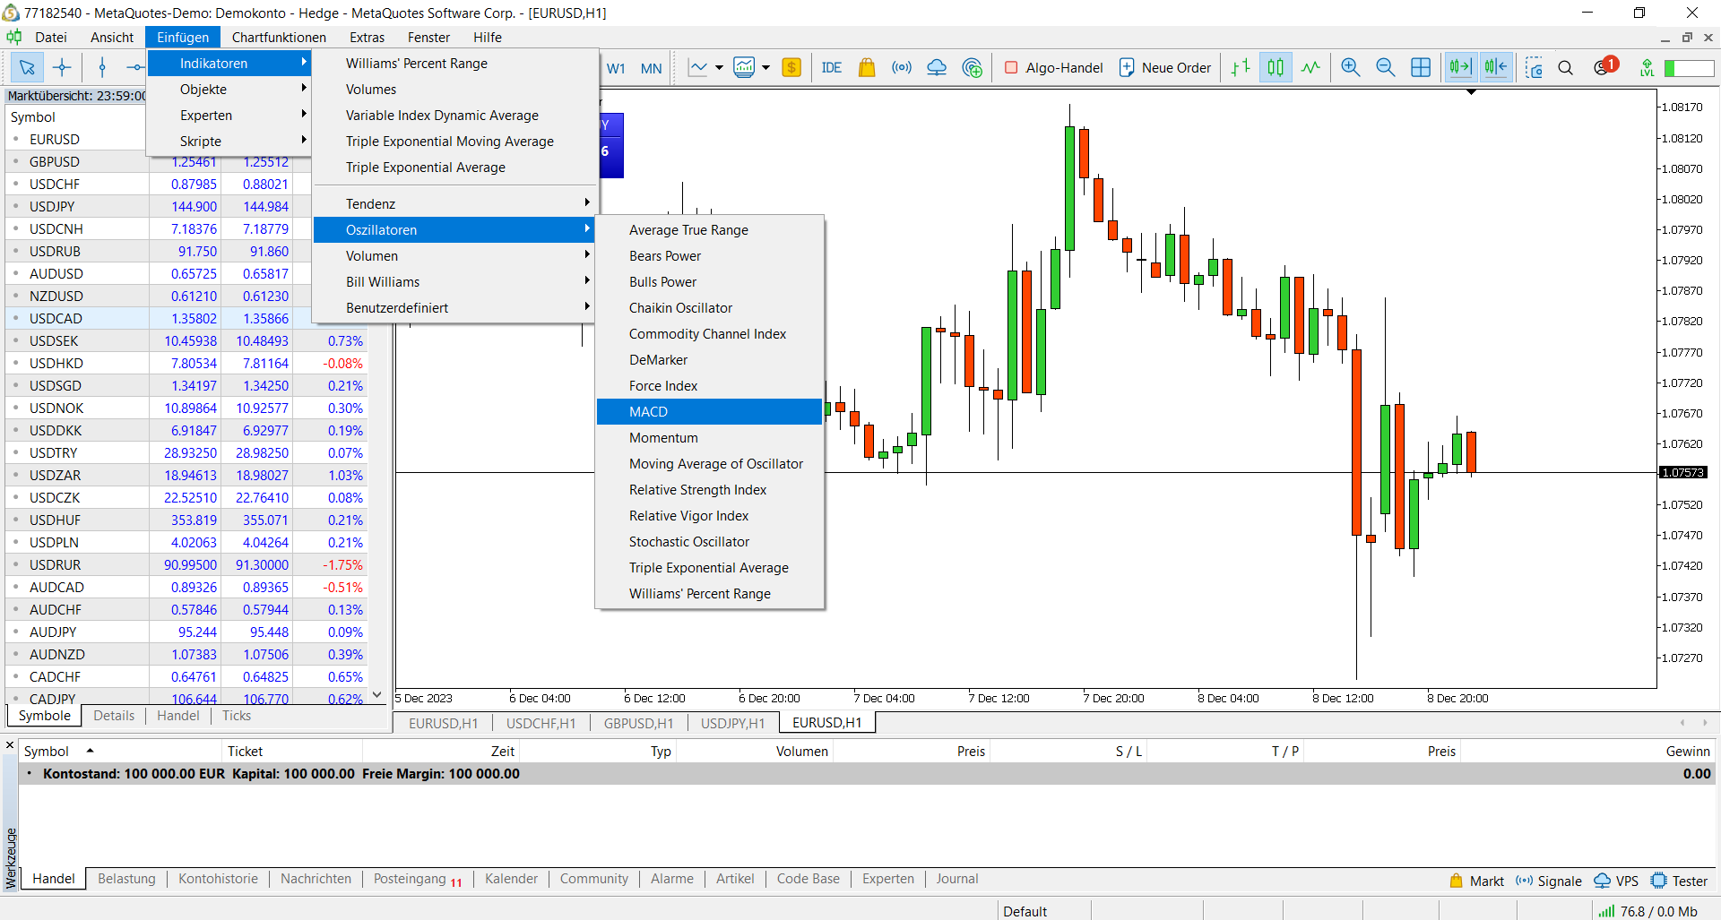Image resolution: width=1721 pixels, height=920 pixels.
Task: Click the Tester button in status bar
Action: 1680,881
